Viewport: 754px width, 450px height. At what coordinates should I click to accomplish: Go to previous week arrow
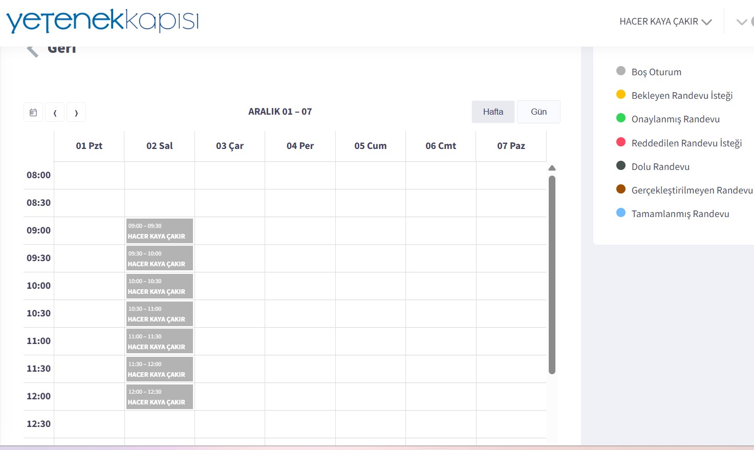click(55, 113)
